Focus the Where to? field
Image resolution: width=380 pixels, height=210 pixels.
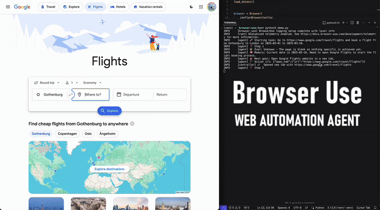(x=91, y=95)
